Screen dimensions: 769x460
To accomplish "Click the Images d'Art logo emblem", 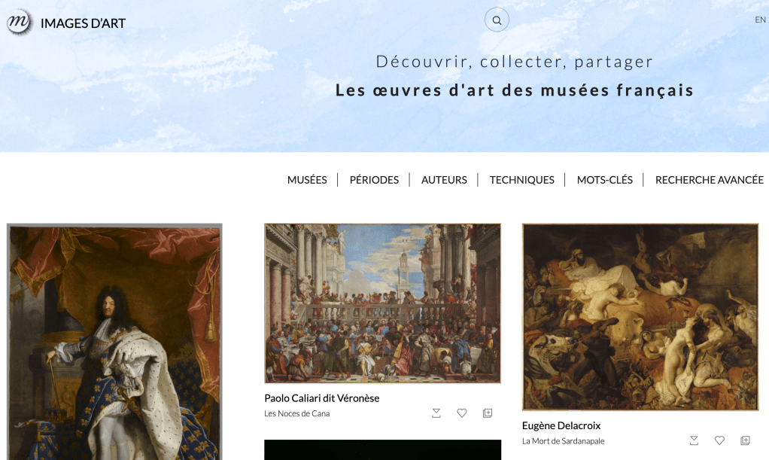I will click(20, 23).
